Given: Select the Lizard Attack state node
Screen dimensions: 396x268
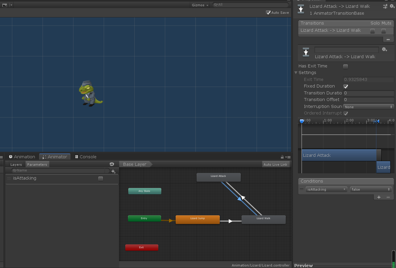Looking at the screenshot, I should (219, 177).
